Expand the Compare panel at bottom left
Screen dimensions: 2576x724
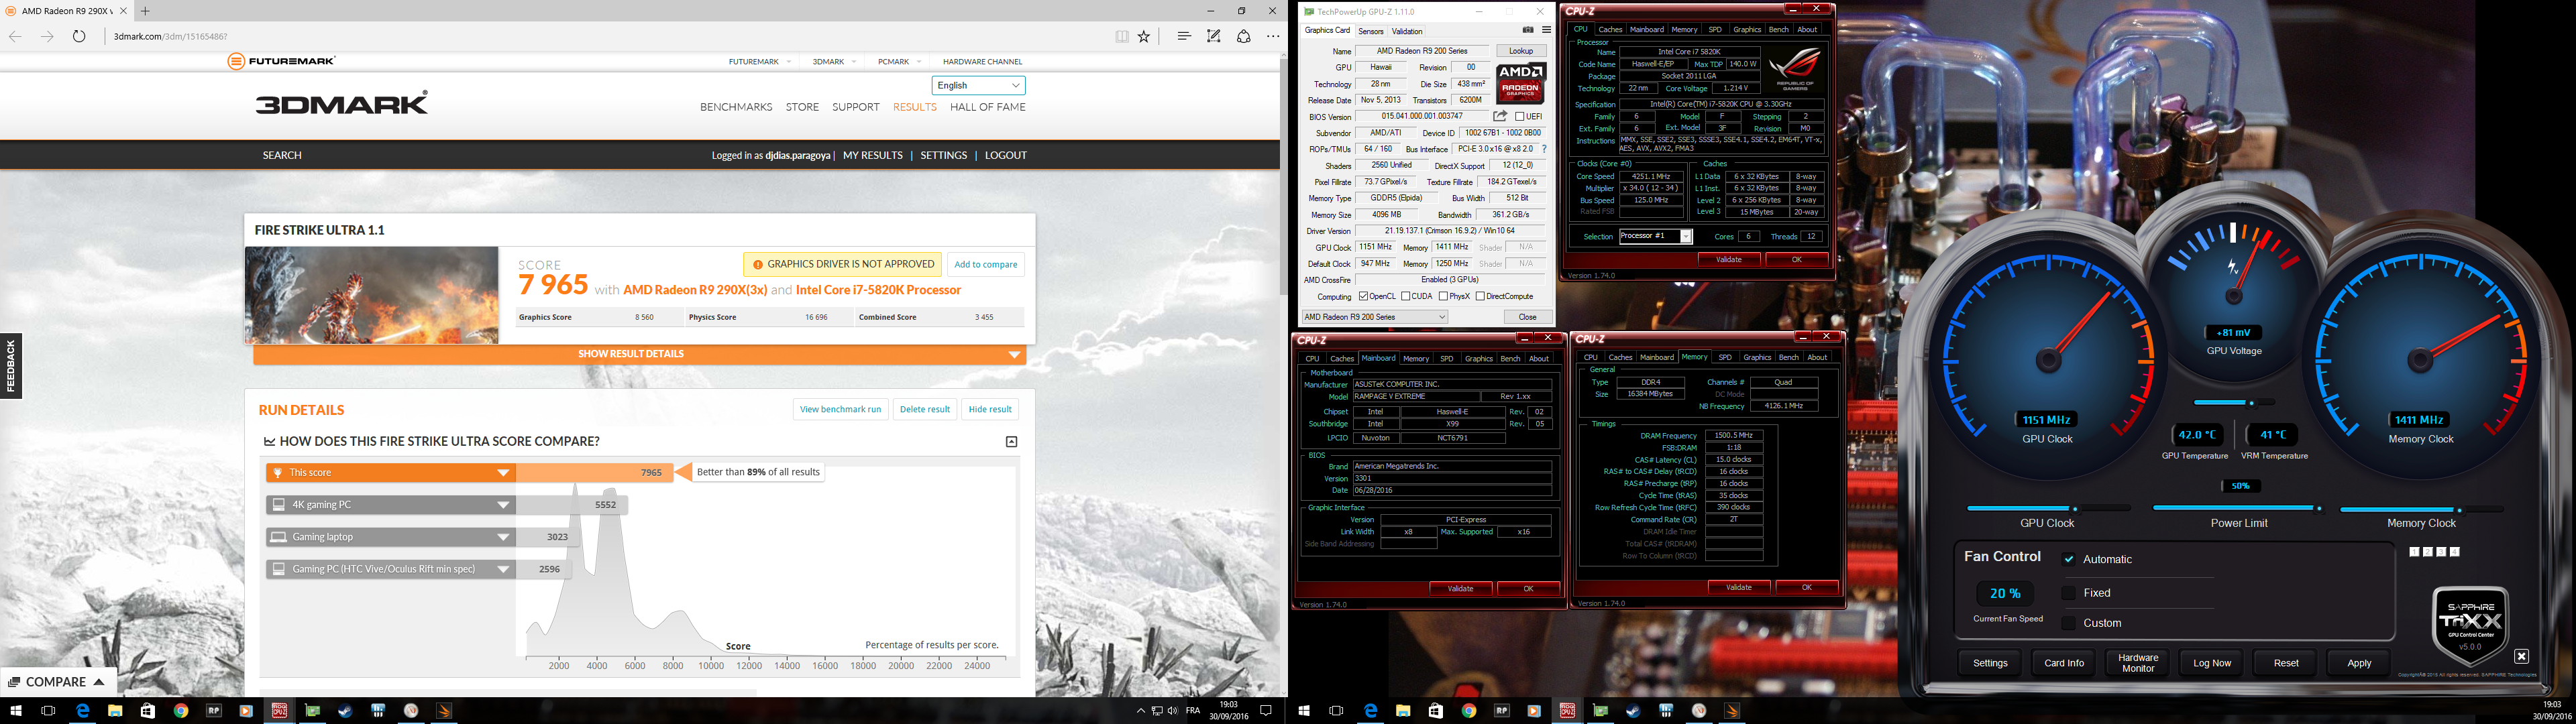(58, 682)
